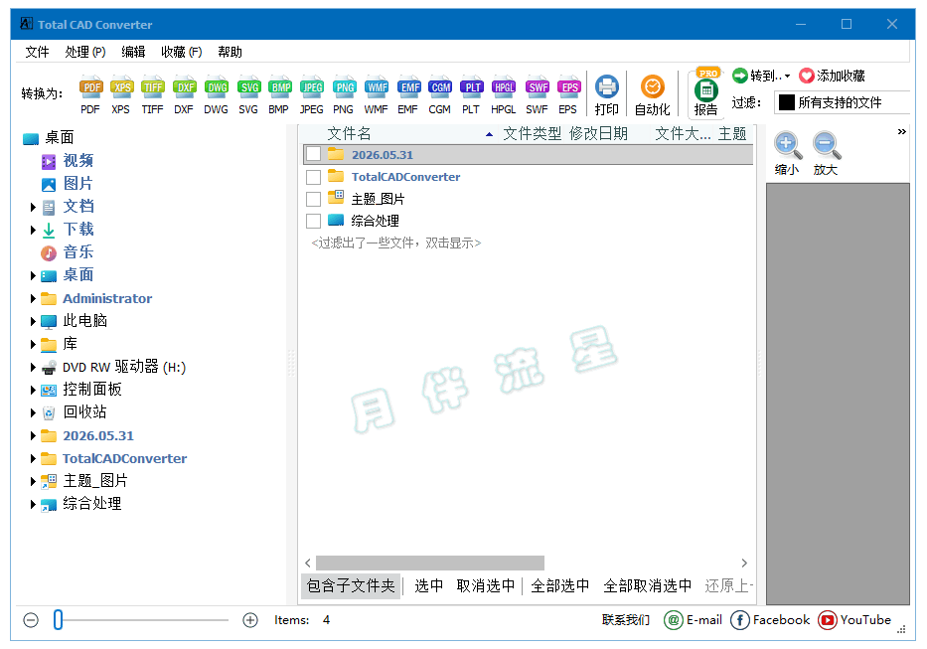Pick DXF conversion icon
This screenshot has width=927, height=649.
tap(184, 94)
